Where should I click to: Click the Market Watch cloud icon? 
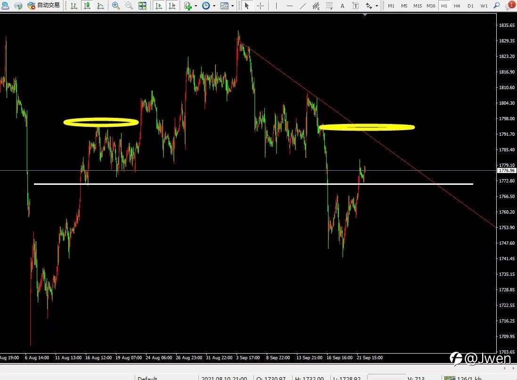tap(5, 5)
